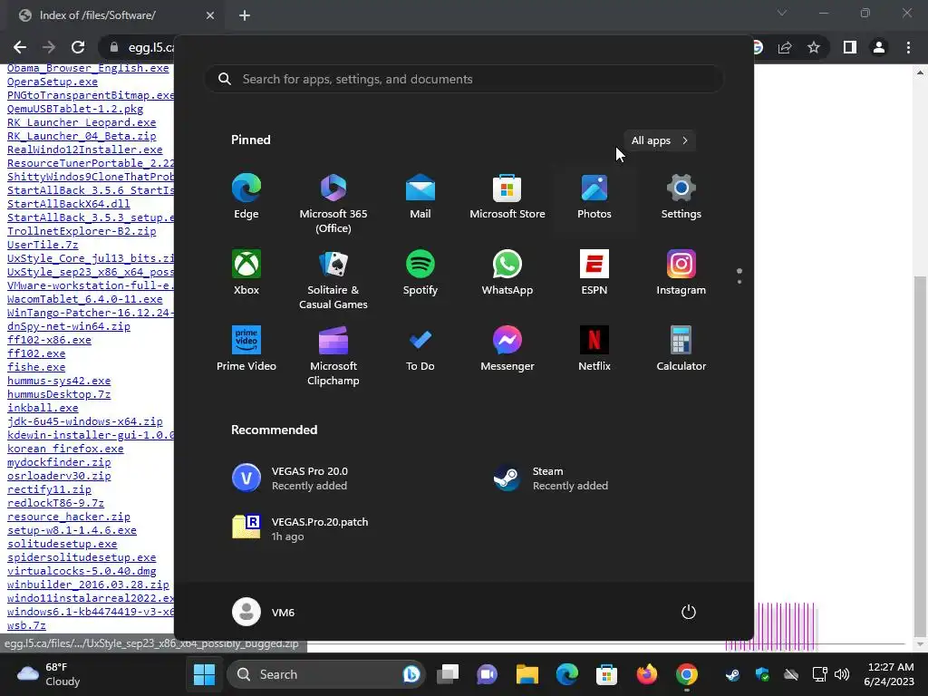Click the page vertical scrollbar thumb
The height and width of the screenshot is (696, 928).
[921, 457]
